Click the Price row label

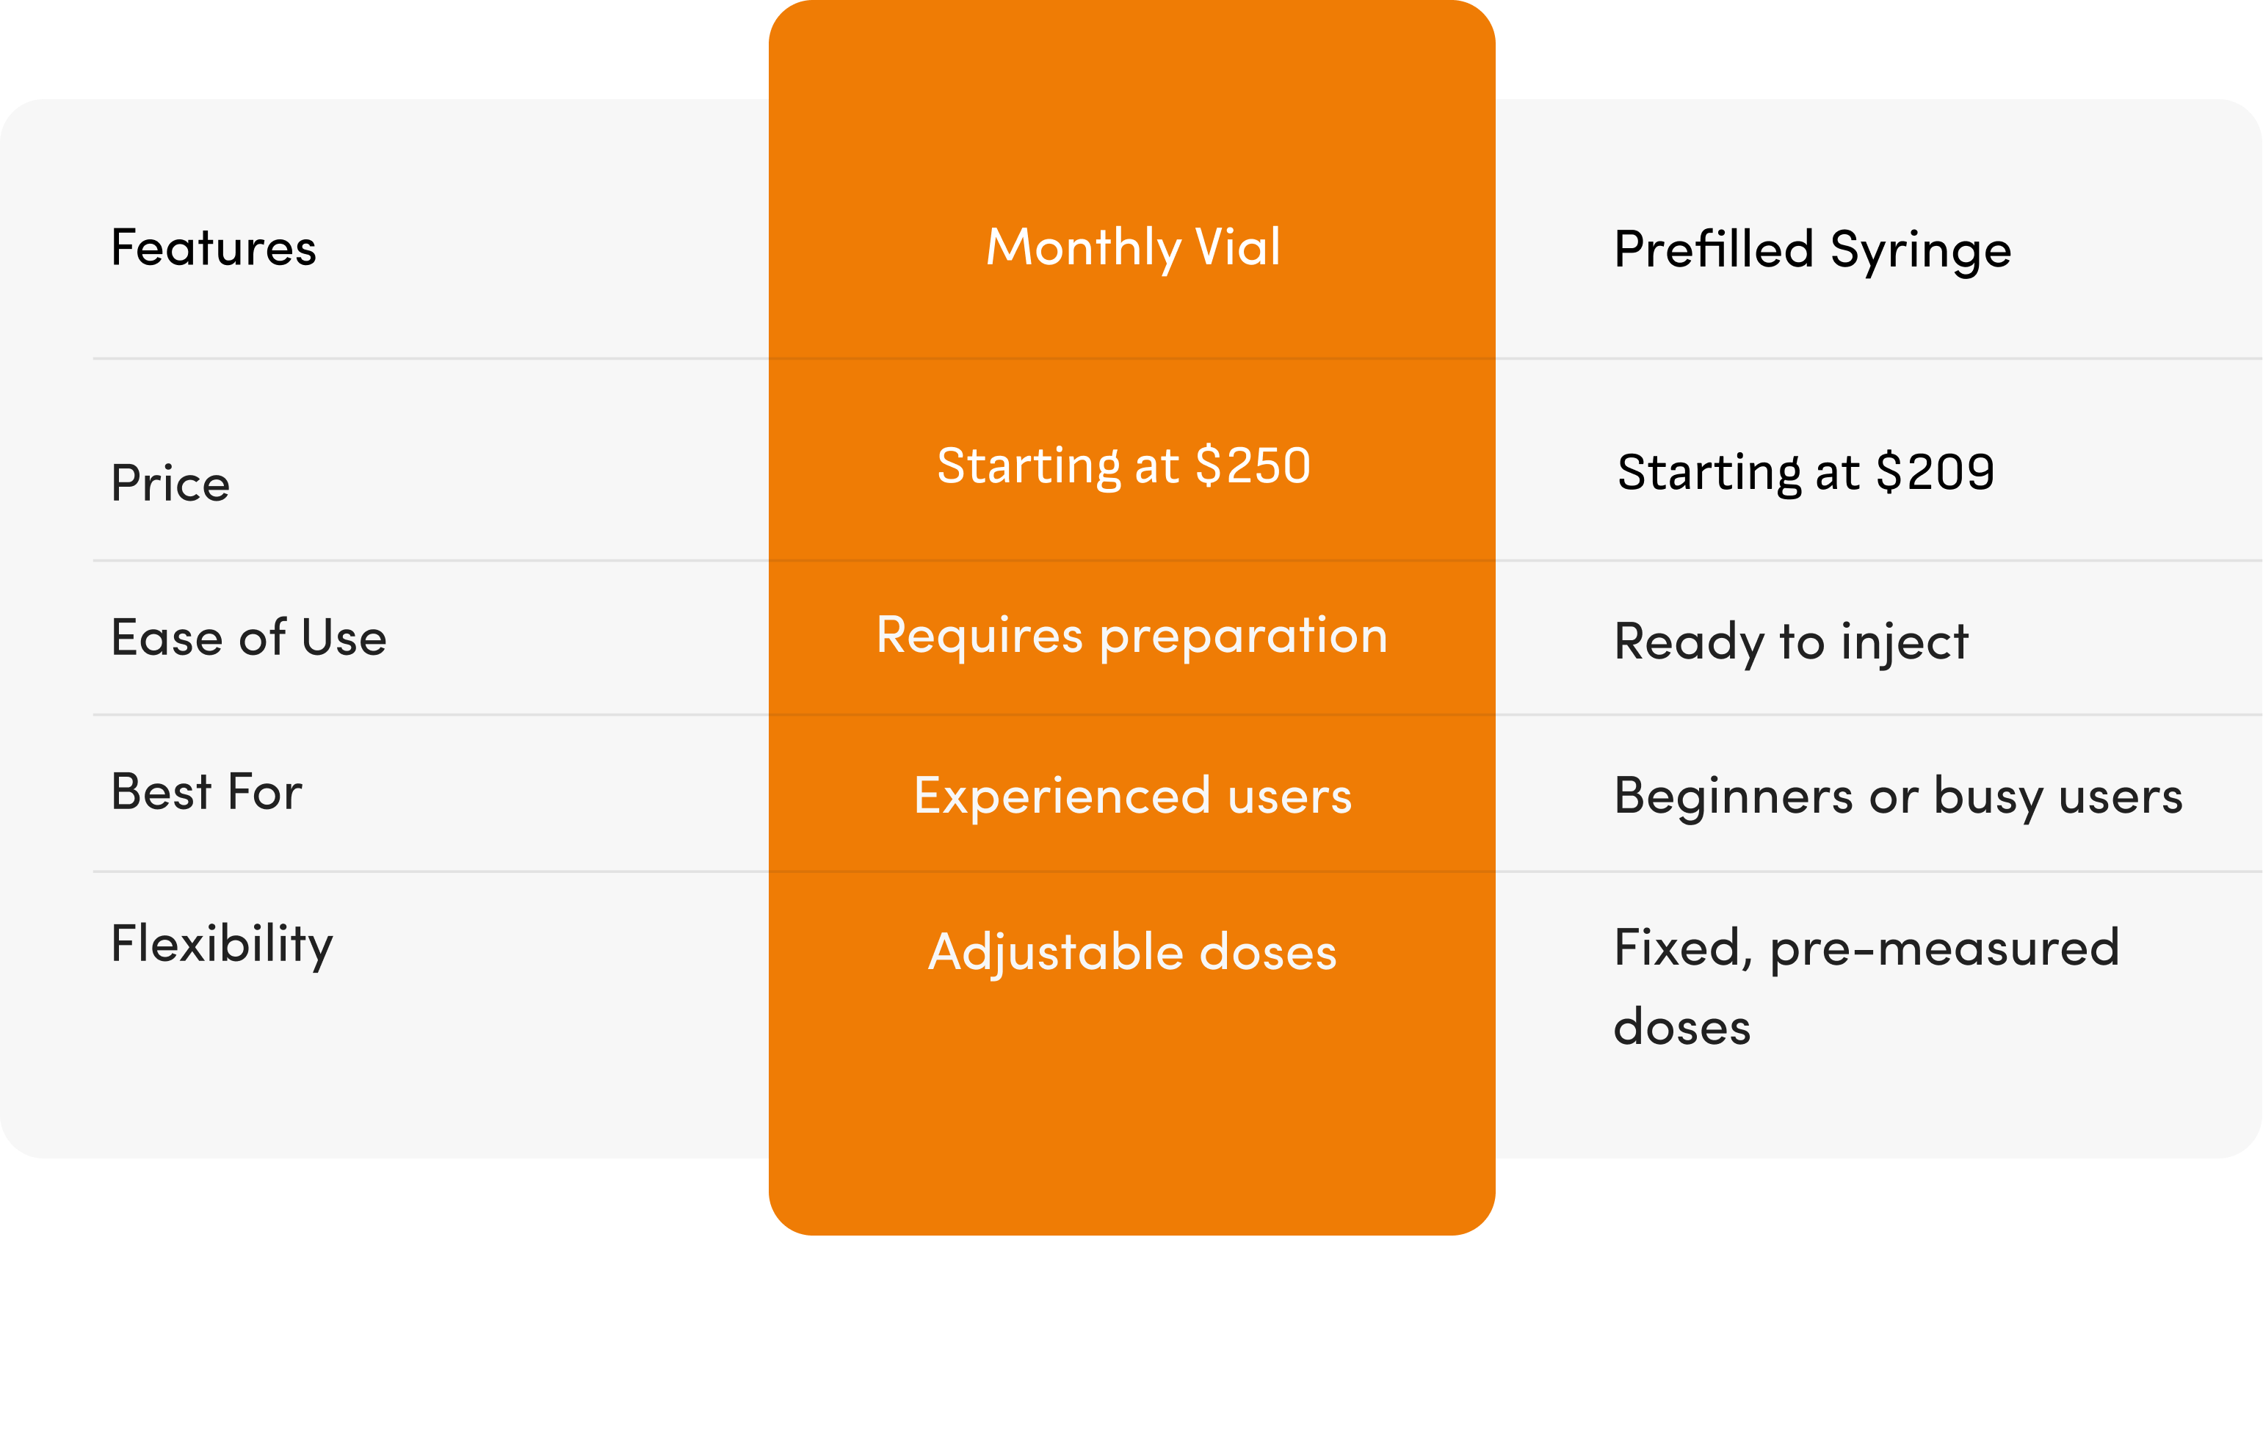170,483
